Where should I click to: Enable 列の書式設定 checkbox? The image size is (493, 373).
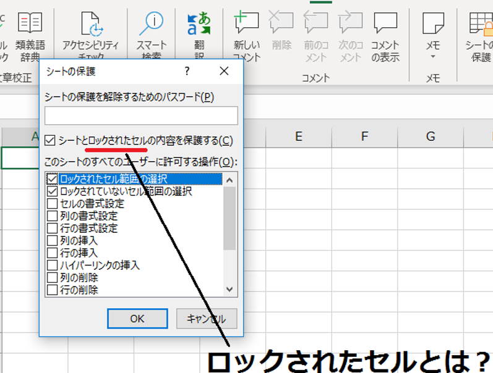(x=52, y=216)
